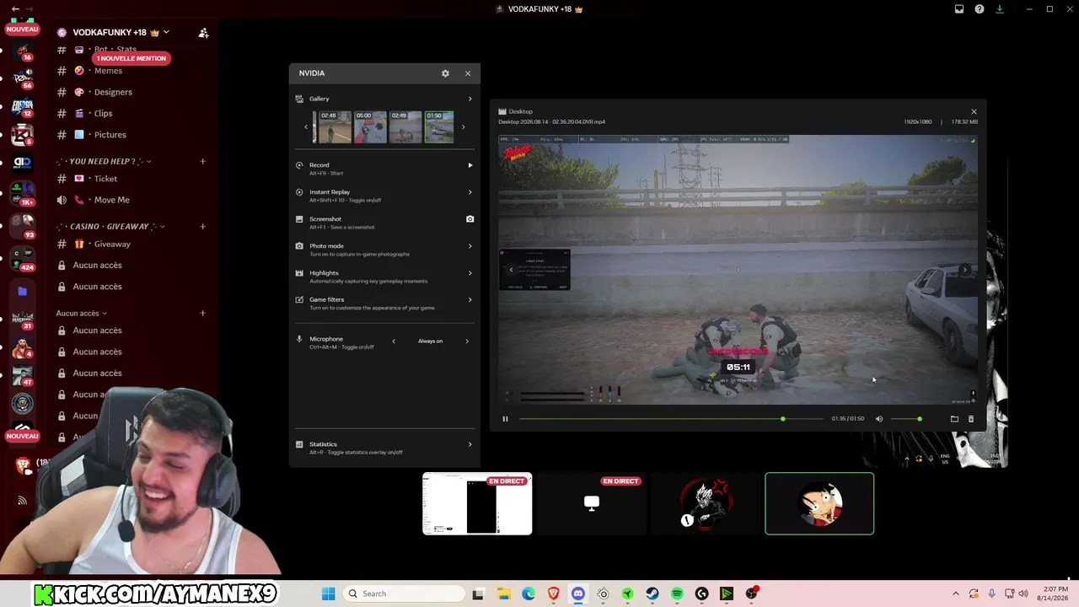Delete the clip with trash icon
Screen dimensions: 1079x607
(x=971, y=419)
